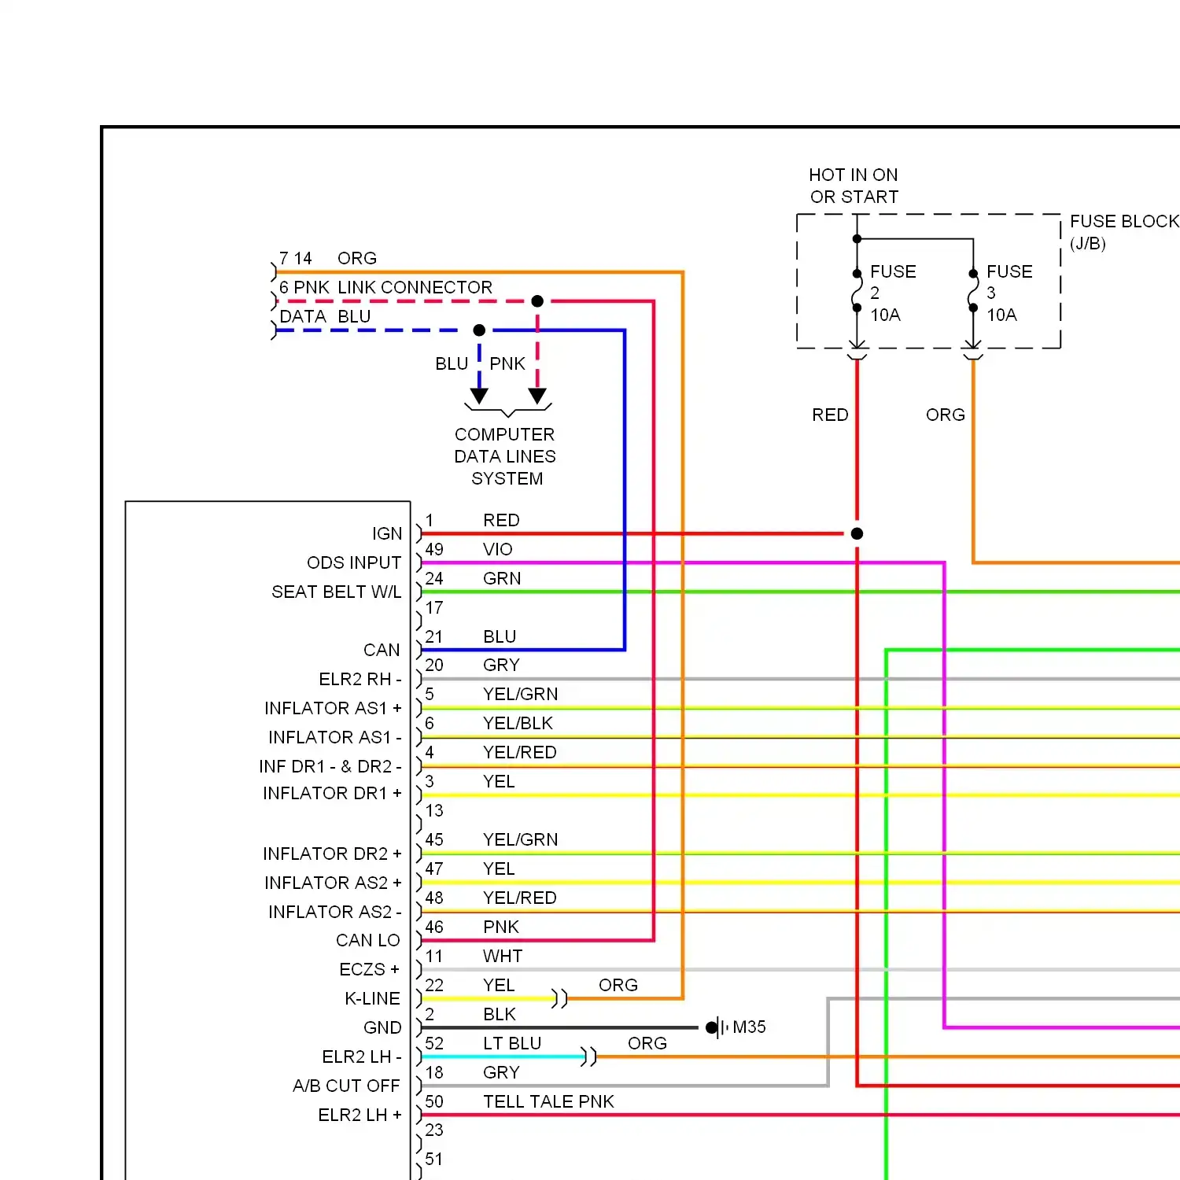This screenshot has width=1180, height=1180.
Task: Click the VIO wire color label
Action: pos(498,549)
